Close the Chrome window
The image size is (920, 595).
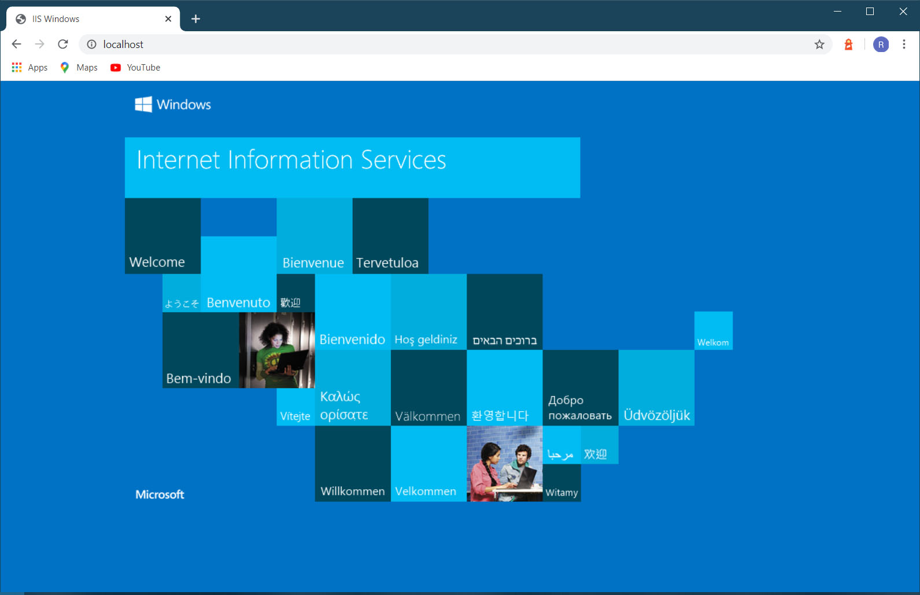[903, 12]
